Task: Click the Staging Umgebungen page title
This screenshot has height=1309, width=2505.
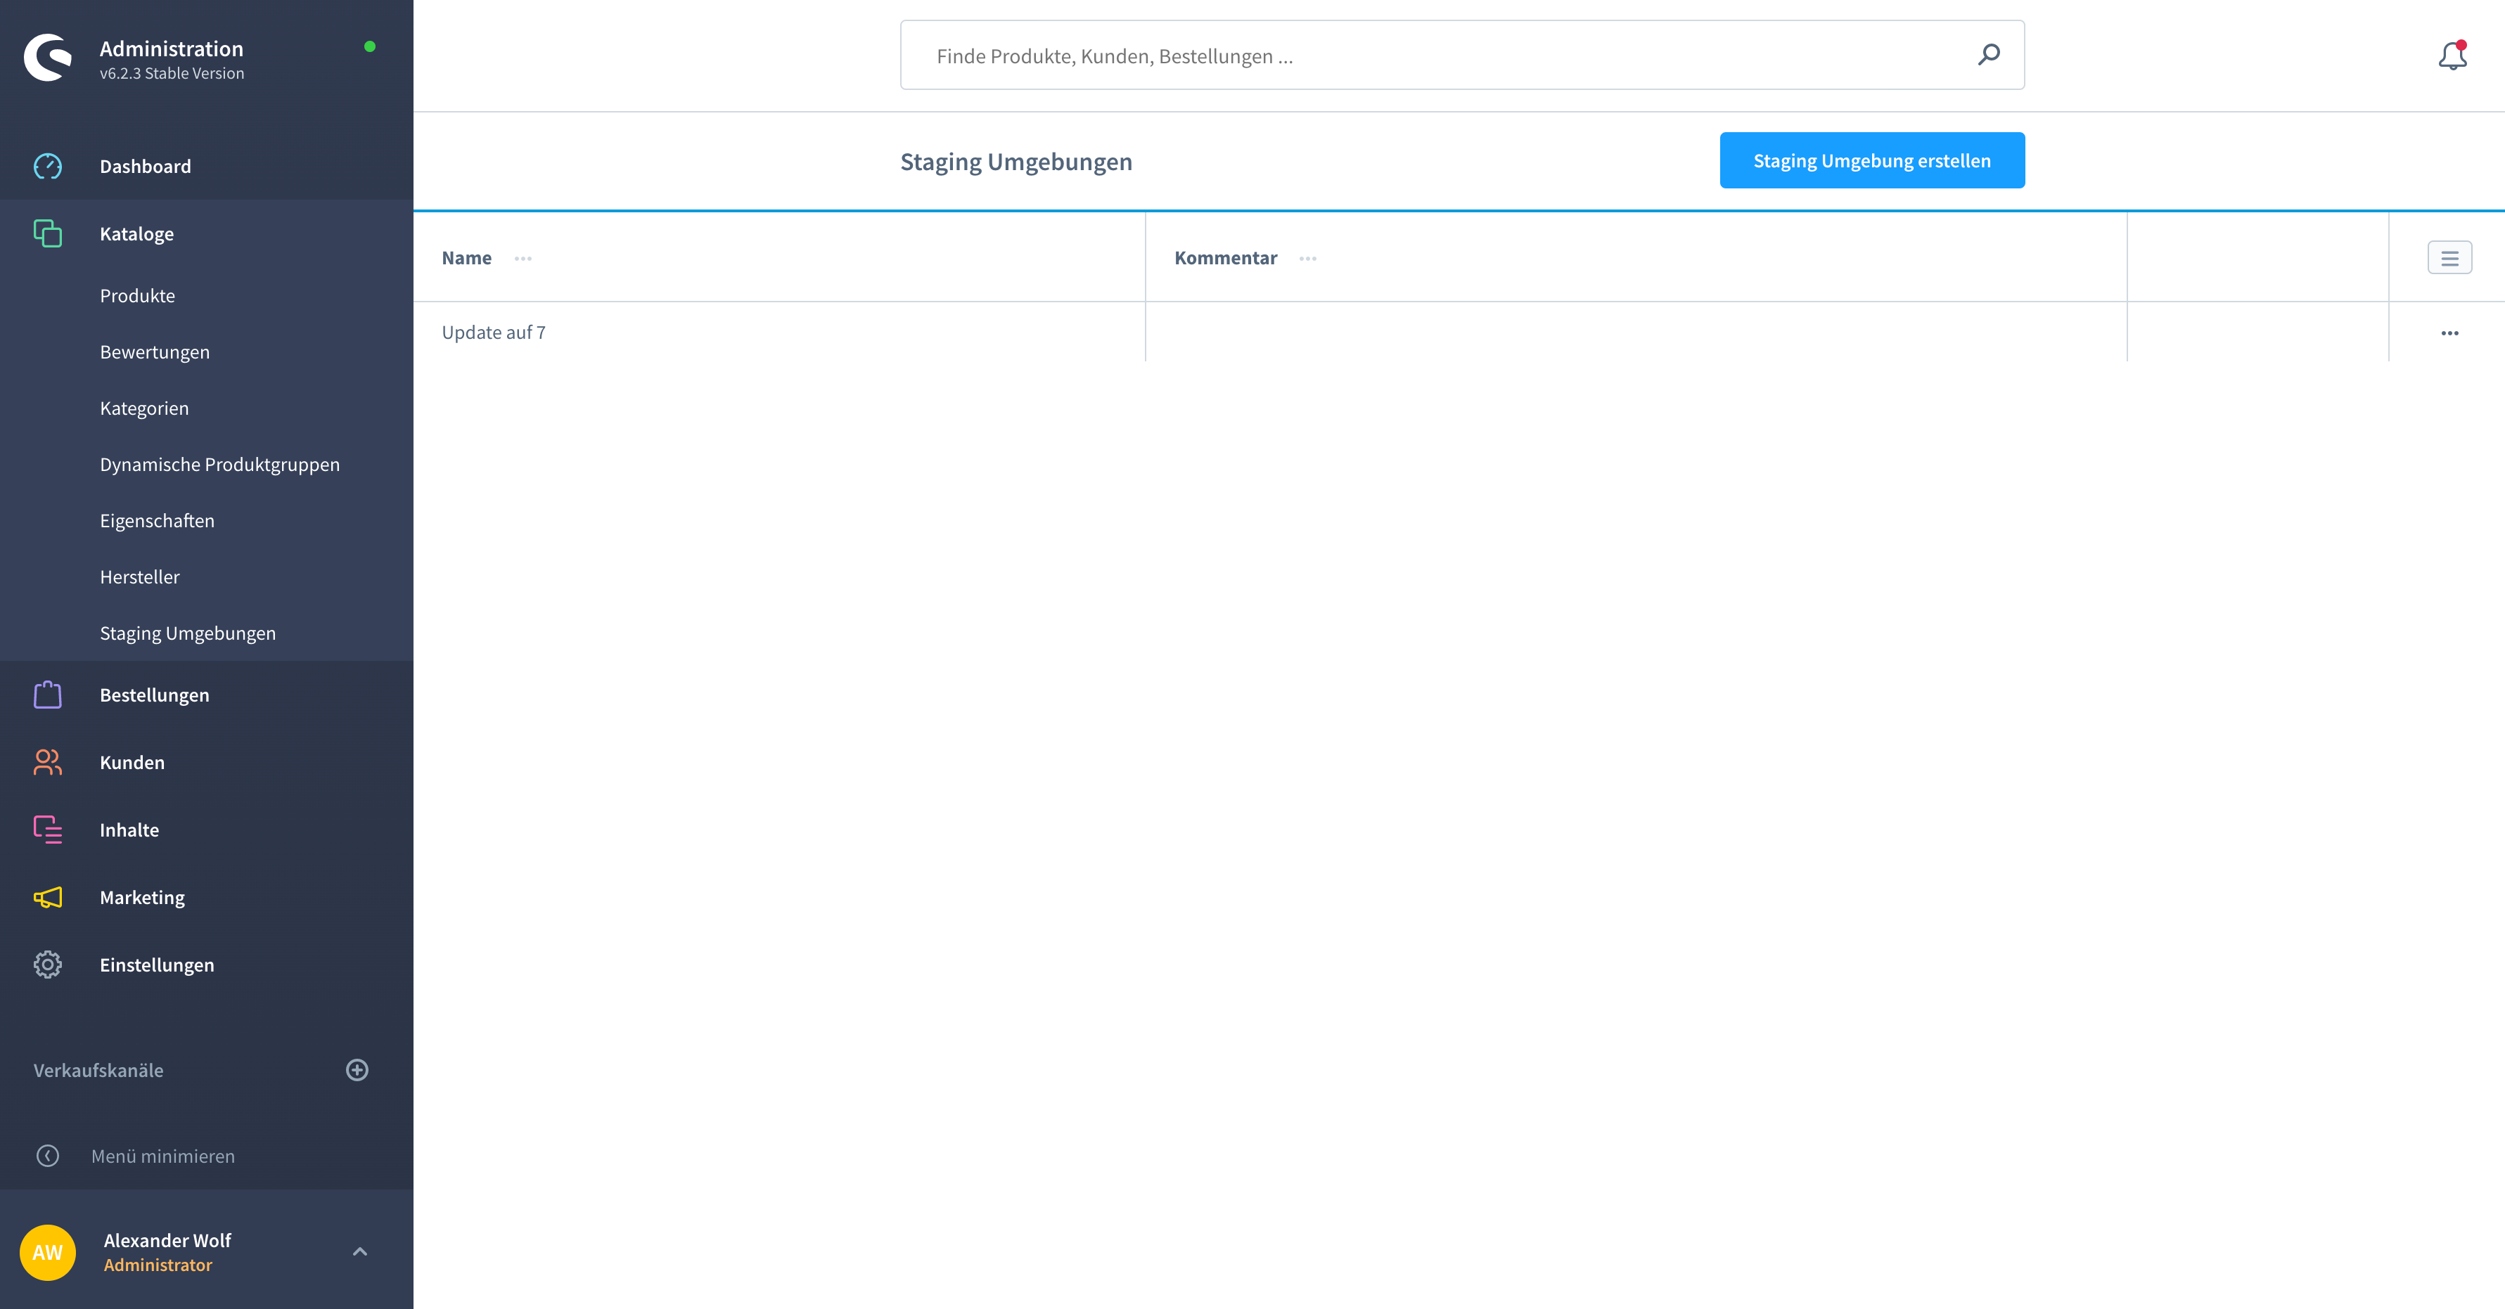Action: [x=1016, y=161]
